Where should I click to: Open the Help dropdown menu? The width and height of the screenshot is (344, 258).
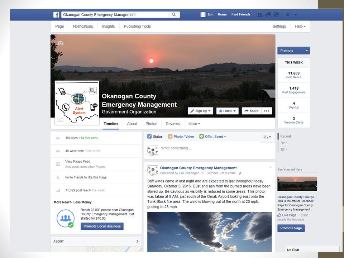(300, 26)
